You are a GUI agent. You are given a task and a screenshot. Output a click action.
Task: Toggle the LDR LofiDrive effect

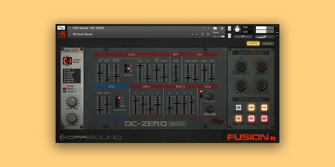point(239,108)
